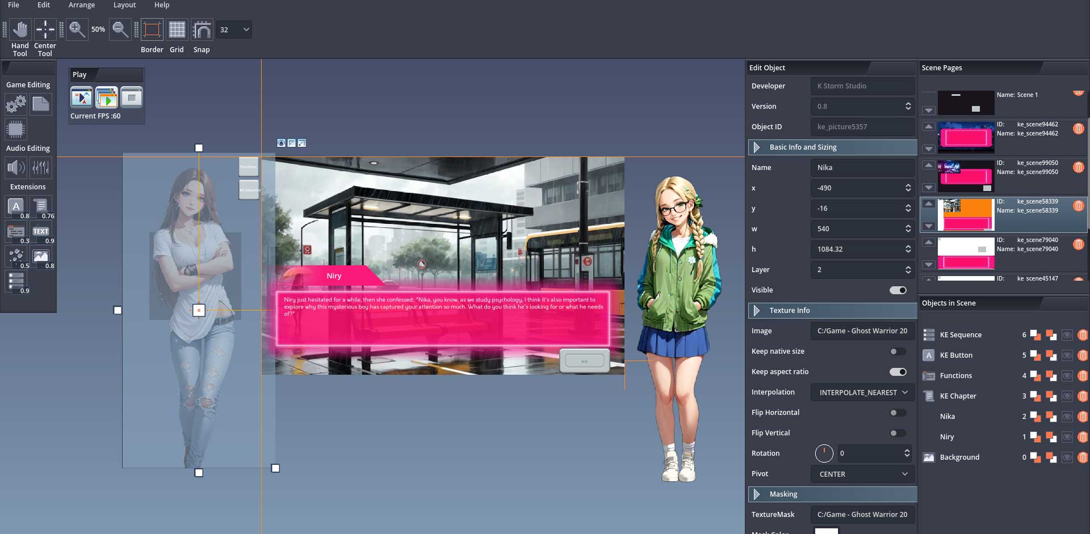Enable Keep native size toggle
1090x534 pixels.
coord(898,351)
